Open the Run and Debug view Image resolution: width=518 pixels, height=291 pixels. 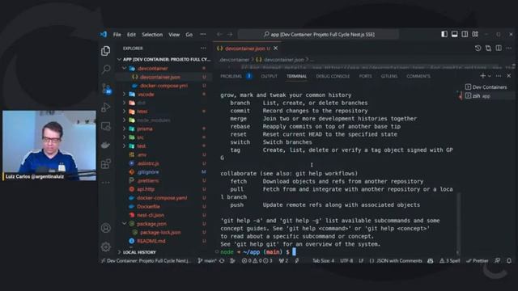pyautogui.click(x=106, y=108)
